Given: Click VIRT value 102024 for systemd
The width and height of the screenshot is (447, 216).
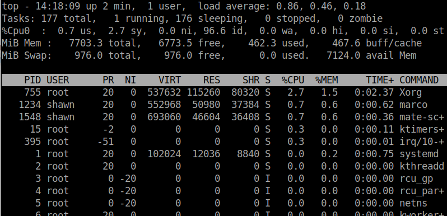Looking at the screenshot, I should (164, 153).
